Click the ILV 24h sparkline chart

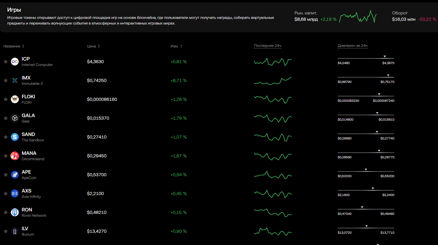(x=273, y=231)
